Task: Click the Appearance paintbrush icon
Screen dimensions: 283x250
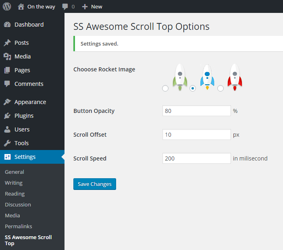Action: tap(7, 102)
